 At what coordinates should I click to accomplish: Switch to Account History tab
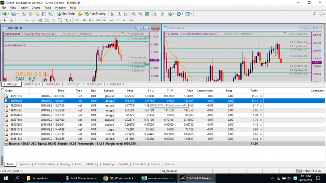coord(44,164)
